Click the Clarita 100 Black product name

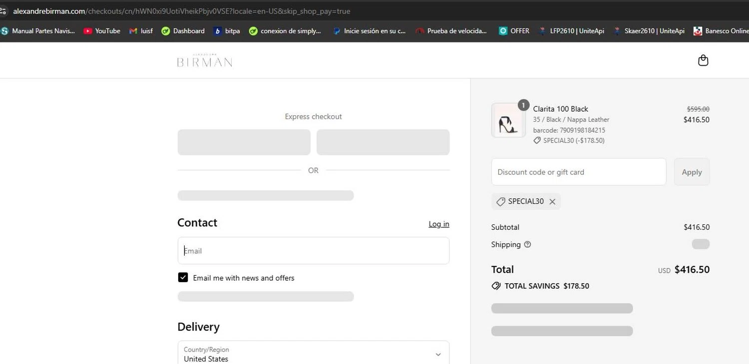(x=560, y=109)
